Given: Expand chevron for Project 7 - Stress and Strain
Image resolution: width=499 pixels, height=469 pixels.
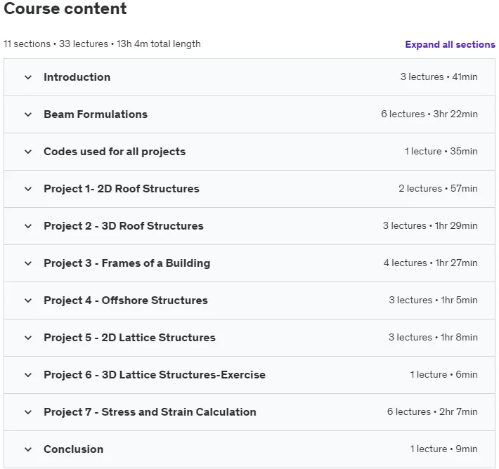Looking at the screenshot, I should point(28,412).
